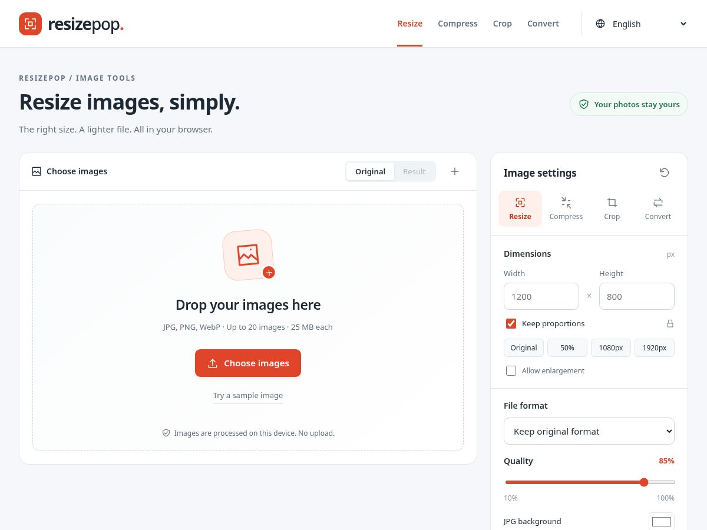The height and width of the screenshot is (530, 707).
Task: Apply the 50% size preset
Action: [567, 347]
